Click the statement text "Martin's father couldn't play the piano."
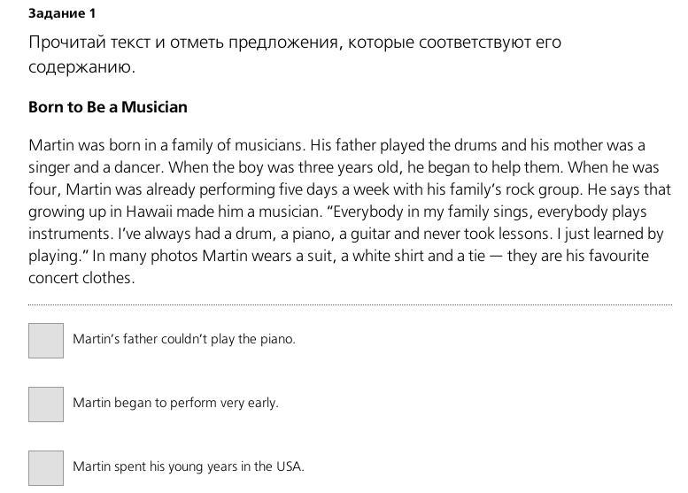Screen dimensions: 688x493 [x=184, y=339]
